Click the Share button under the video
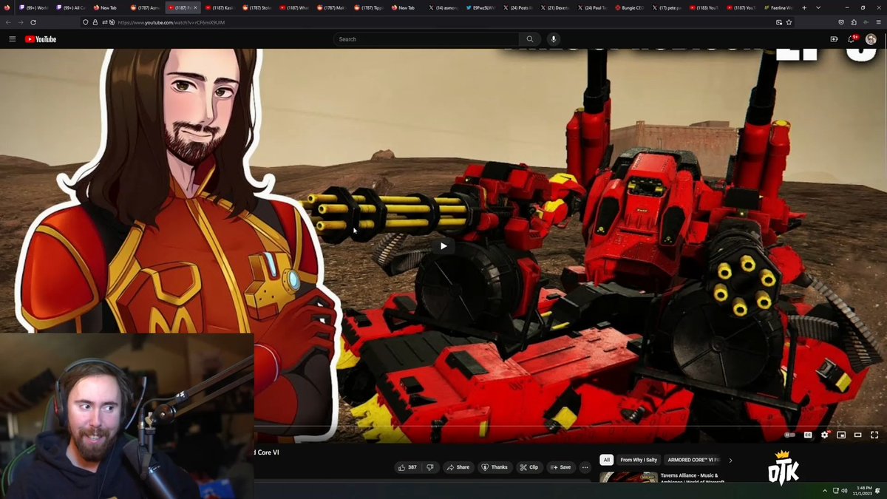 pyautogui.click(x=458, y=467)
